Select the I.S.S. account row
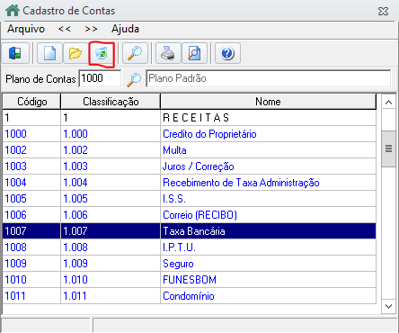 point(190,199)
